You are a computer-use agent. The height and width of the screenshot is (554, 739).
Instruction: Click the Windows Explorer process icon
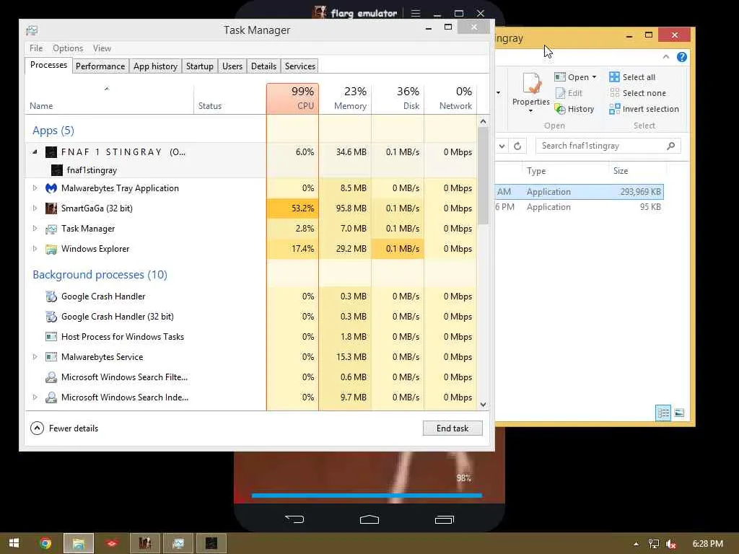[51, 249]
